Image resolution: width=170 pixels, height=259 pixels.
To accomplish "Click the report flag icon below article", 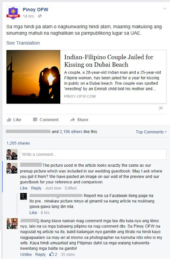I will click(x=161, y=108).
